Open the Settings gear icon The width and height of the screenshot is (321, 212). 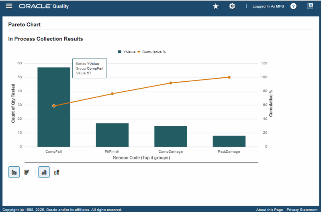232,6
